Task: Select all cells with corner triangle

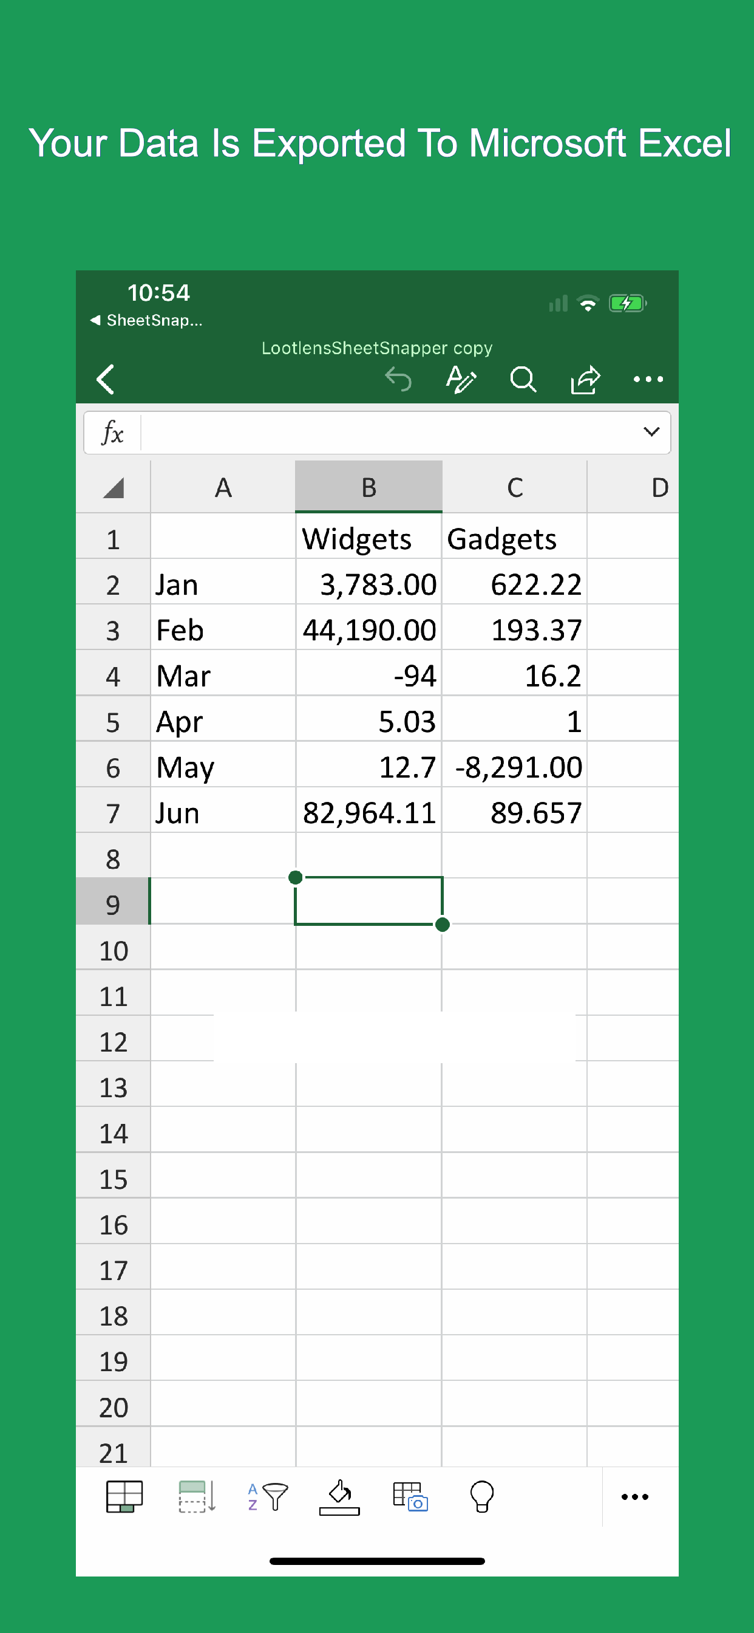Action: click(114, 487)
